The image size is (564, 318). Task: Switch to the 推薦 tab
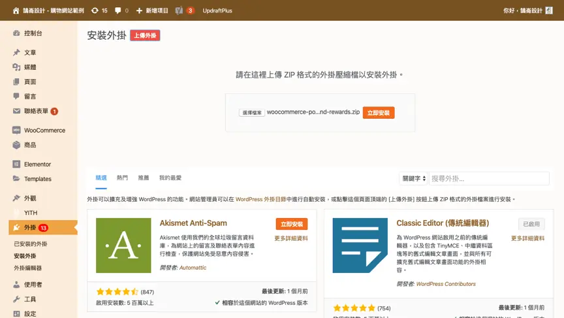144,178
